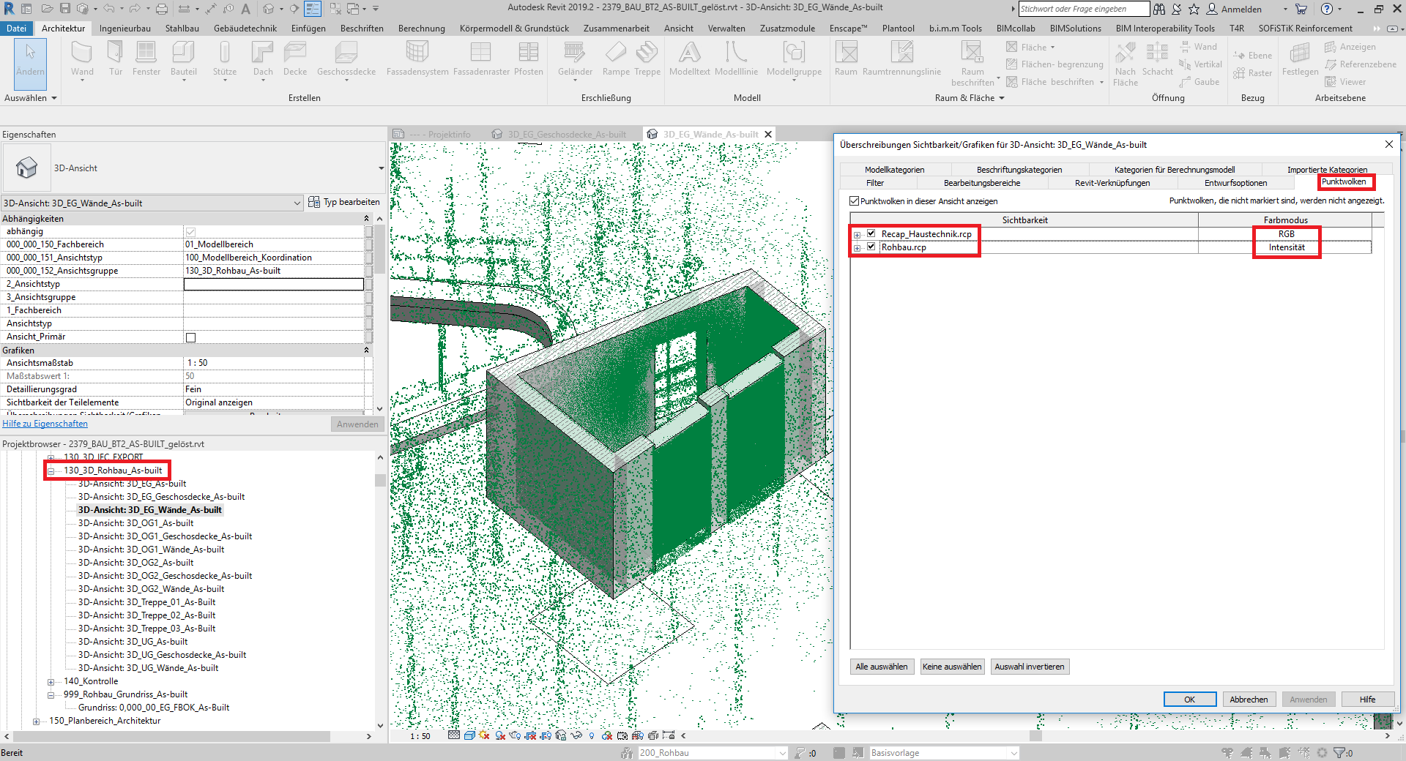
Task: Uncheck the Recap_Haustechnik.rcp visibility checkbox
Action: (871, 233)
